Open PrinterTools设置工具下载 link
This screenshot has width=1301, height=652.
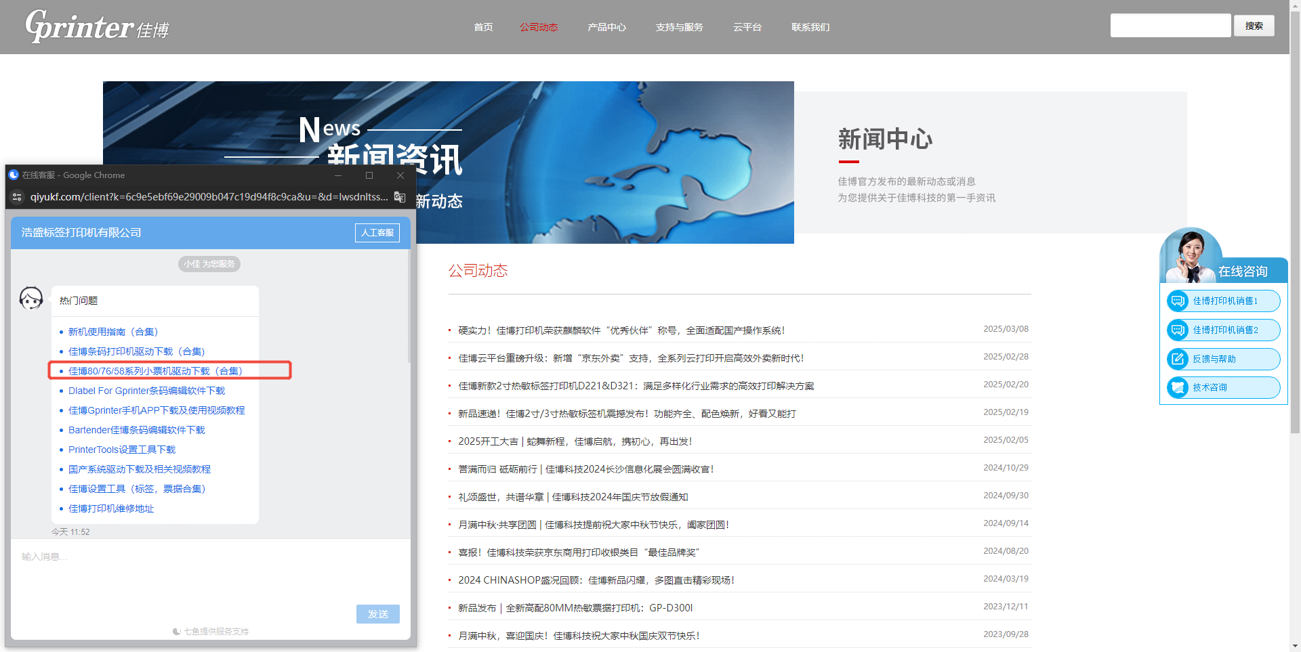(122, 450)
